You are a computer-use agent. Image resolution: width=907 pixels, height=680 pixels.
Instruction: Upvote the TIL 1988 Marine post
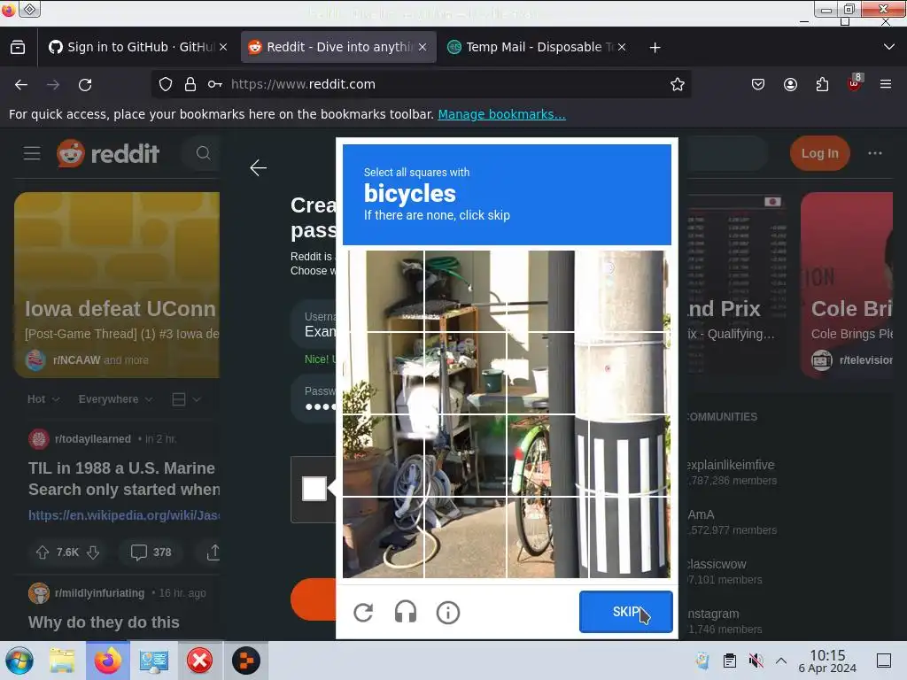click(x=43, y=552)
